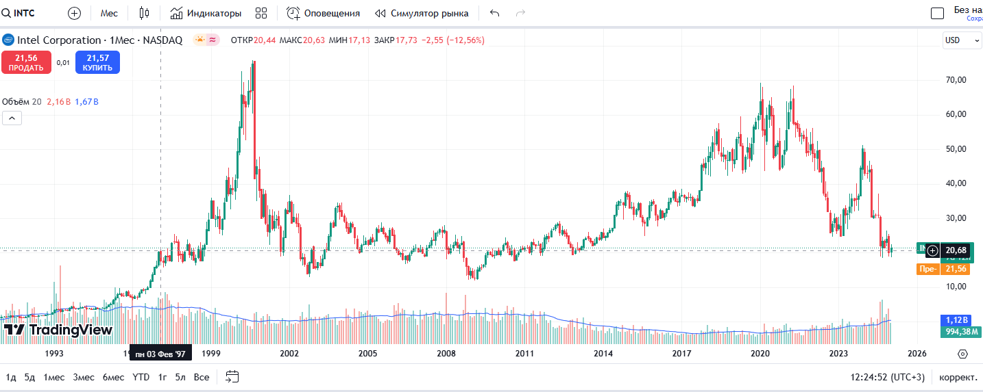Collapse the indicator legend with the chevron
Image resolution: width=983 pixels, height=392 pixels.
[12, 118]
